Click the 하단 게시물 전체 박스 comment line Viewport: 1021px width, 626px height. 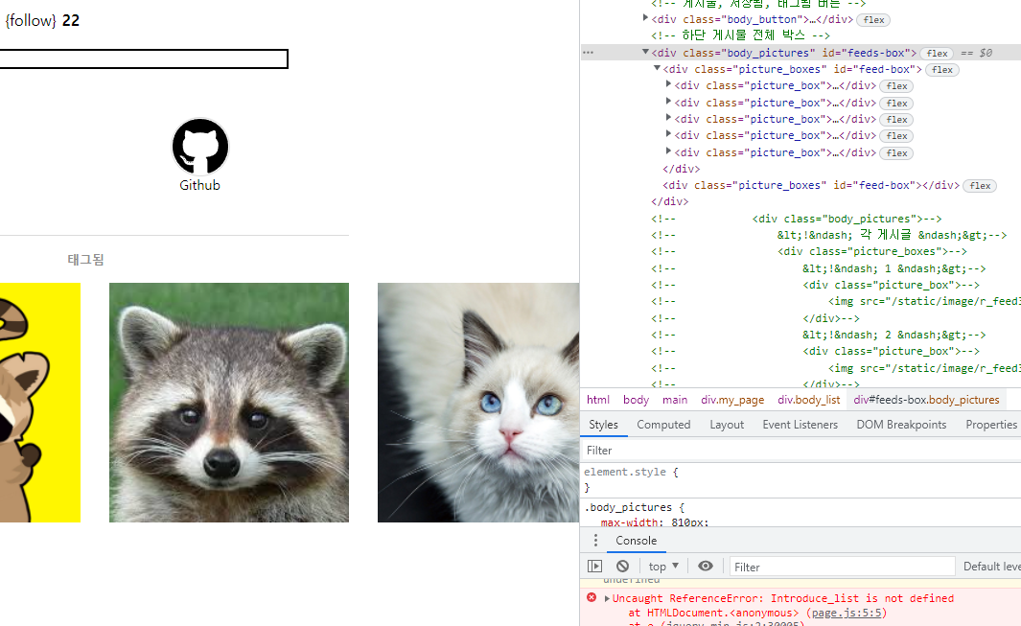coord(740,35)
